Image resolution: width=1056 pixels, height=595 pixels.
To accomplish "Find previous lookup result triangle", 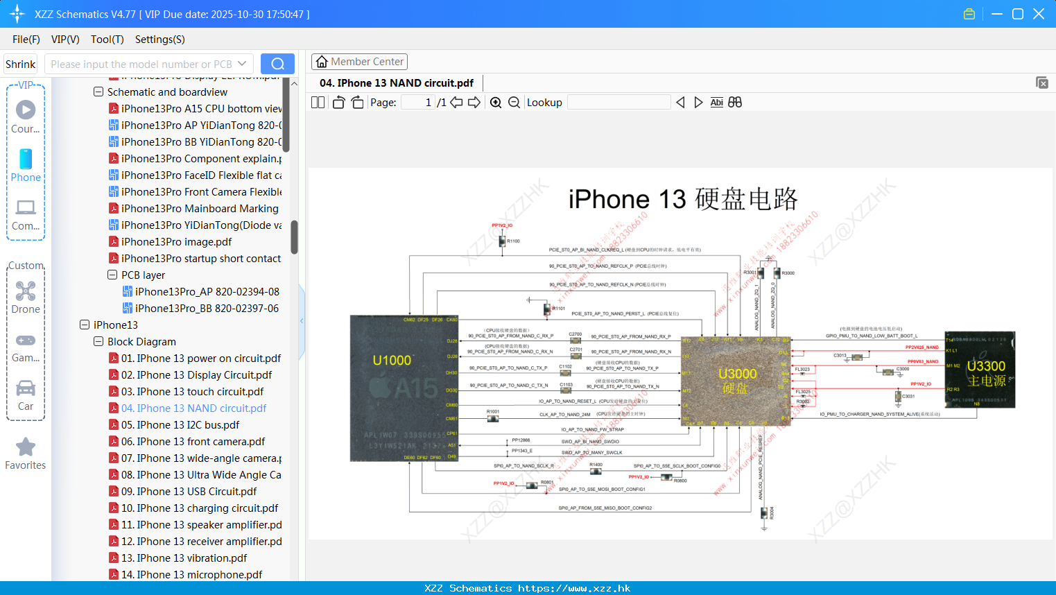I will coord(680,103).
